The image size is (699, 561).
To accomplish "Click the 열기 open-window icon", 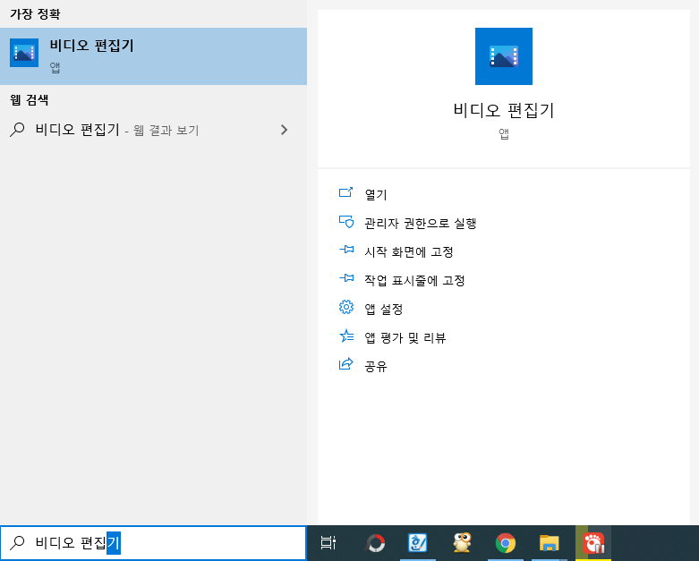I will coord(346,193).
